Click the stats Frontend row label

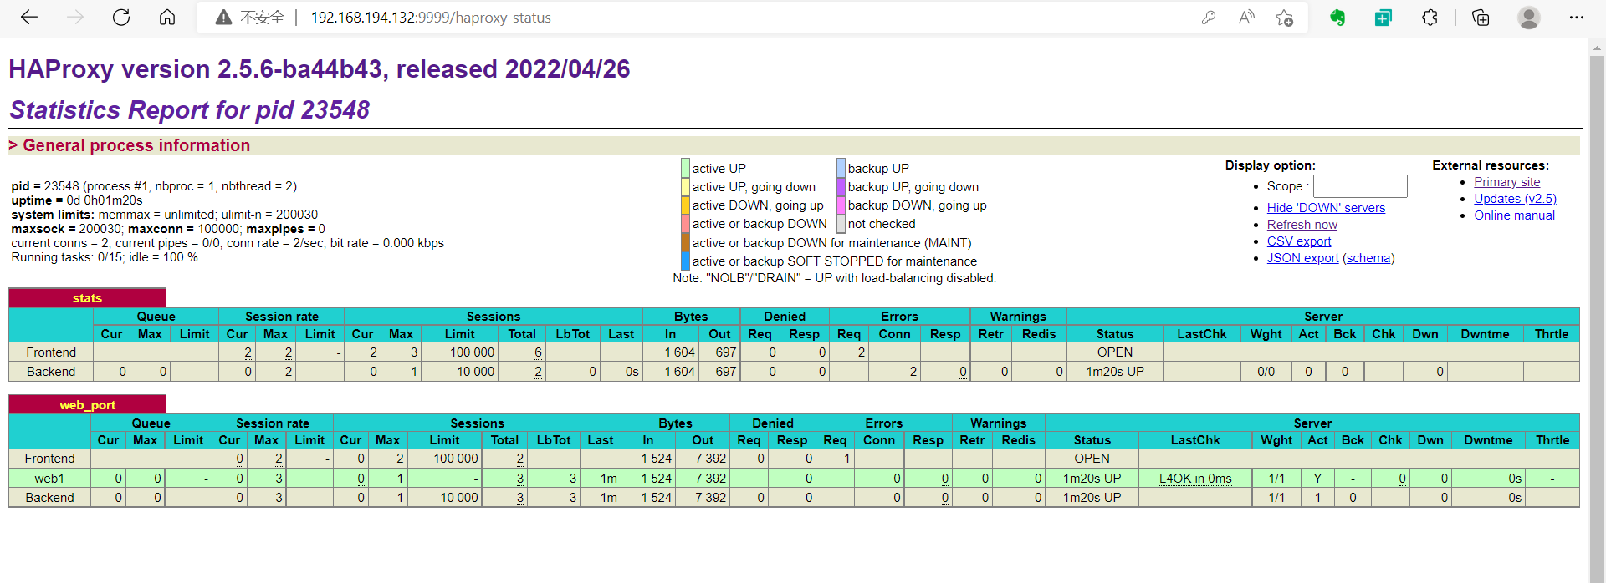[x=51, y=352]
